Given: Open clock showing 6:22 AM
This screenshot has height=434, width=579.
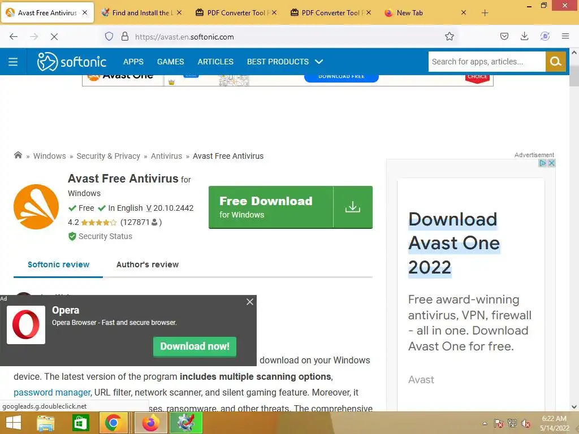Looking at the screenshot, I should point(554,423).
